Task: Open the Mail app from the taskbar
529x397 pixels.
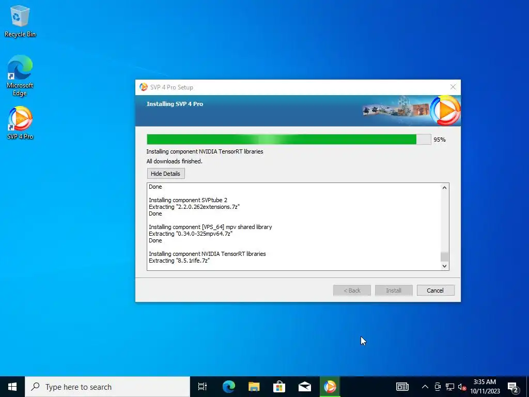Action: coord(305,387)
